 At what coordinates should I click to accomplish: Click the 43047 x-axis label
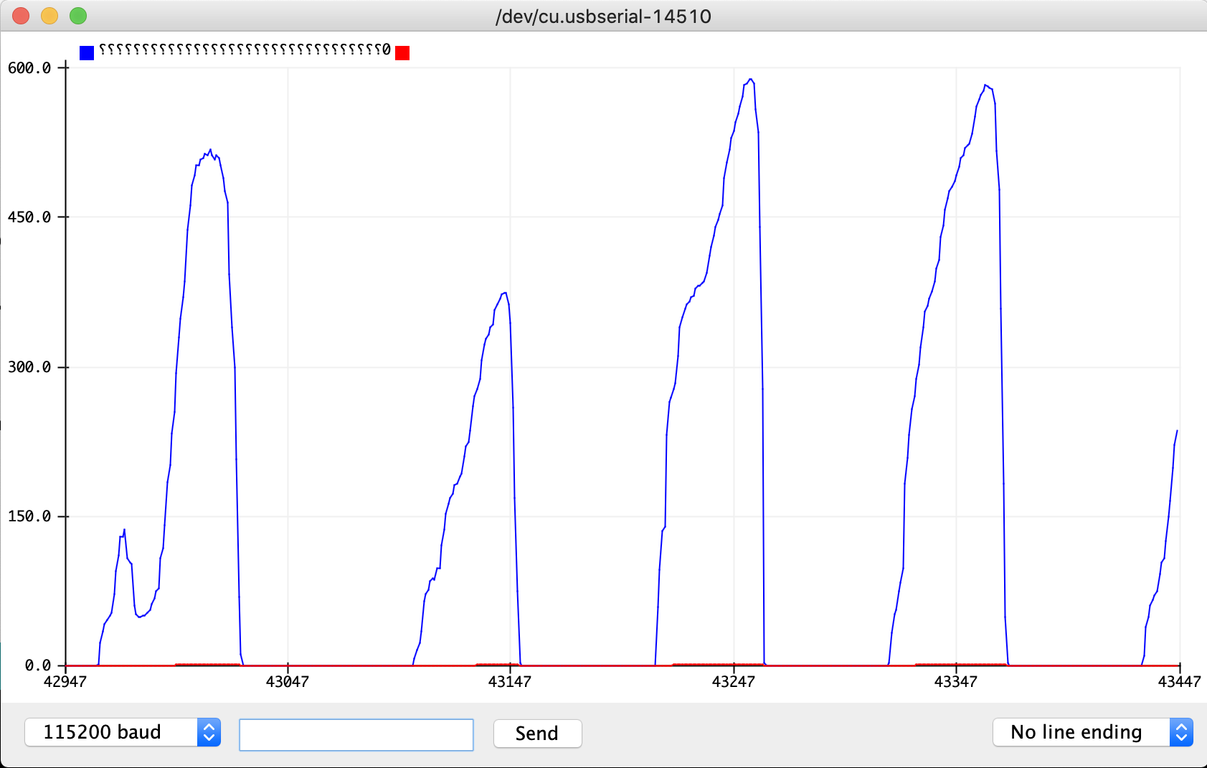click(288, 681)
